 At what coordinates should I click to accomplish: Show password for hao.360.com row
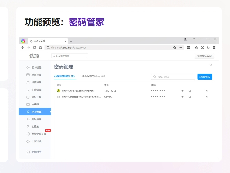(183, 91)
